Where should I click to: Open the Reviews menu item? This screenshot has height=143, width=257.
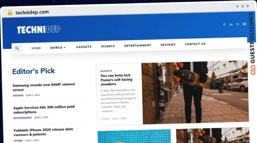[x=168, y=45]
